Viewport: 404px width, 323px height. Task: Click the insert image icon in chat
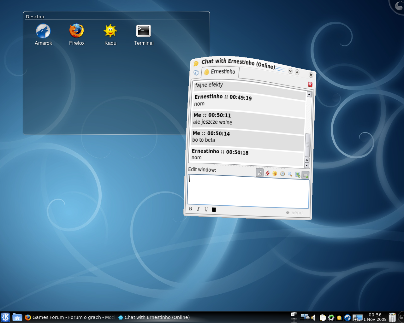[x=298, y=174]
